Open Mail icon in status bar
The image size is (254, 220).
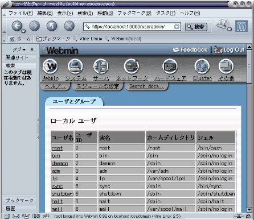pyautogui.click(x=16, y=216)
